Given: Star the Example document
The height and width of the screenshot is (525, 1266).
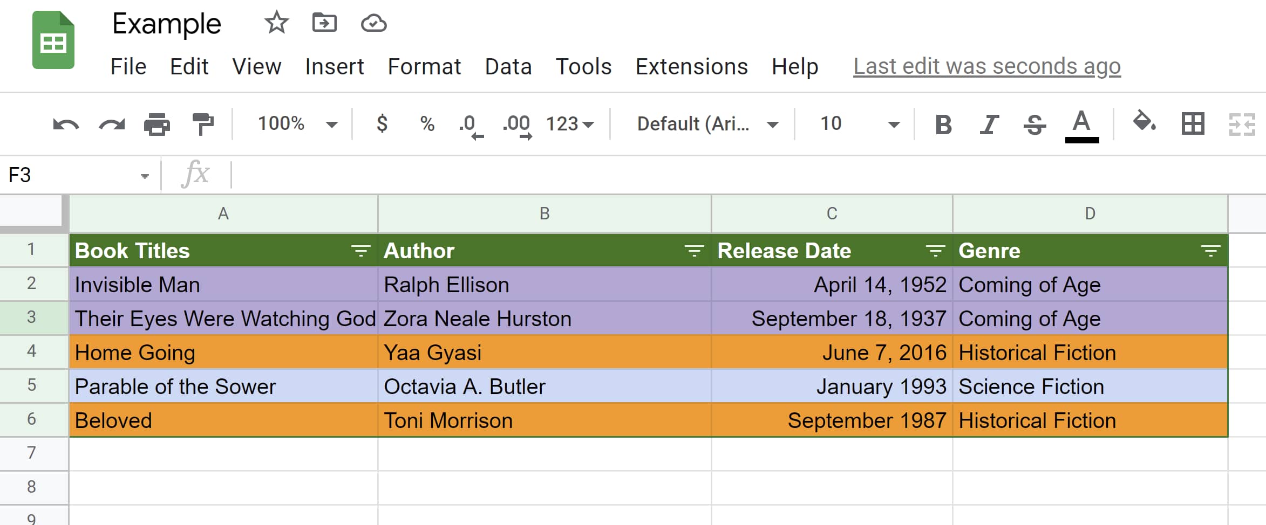Looking at the screenshot, I should pyautogui.click(x=276, y=23).
